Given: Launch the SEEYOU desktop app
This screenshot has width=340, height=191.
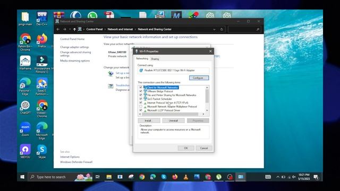Looking at the screenshot, I should pyautogui.click(x=25, y=151).
